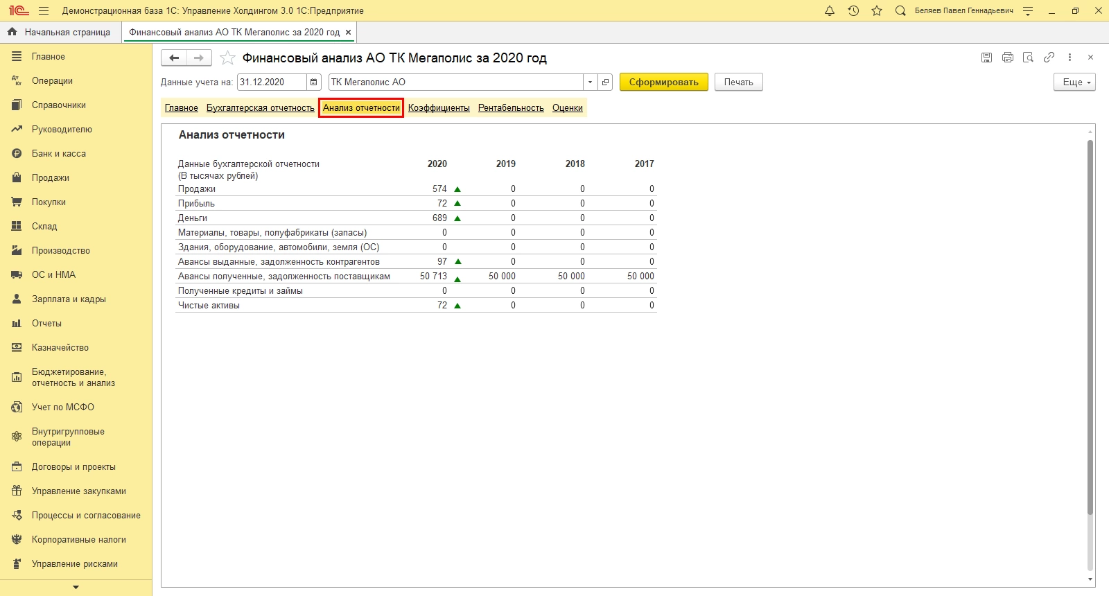Click the search magnifier icon
The height and width of the screenshot is (596, 1109).
point(900,10)
